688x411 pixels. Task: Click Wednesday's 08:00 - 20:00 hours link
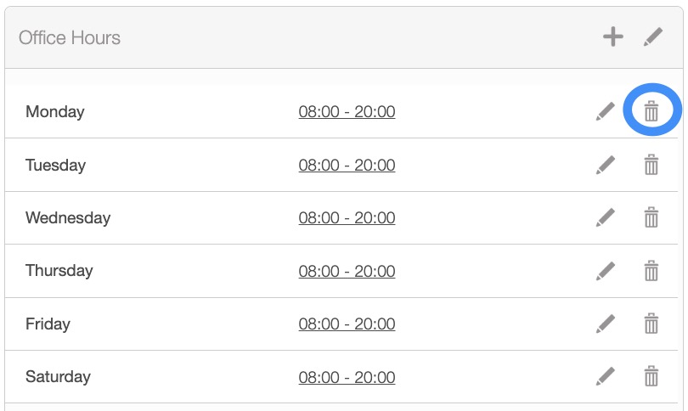click(x=347, y=218)
